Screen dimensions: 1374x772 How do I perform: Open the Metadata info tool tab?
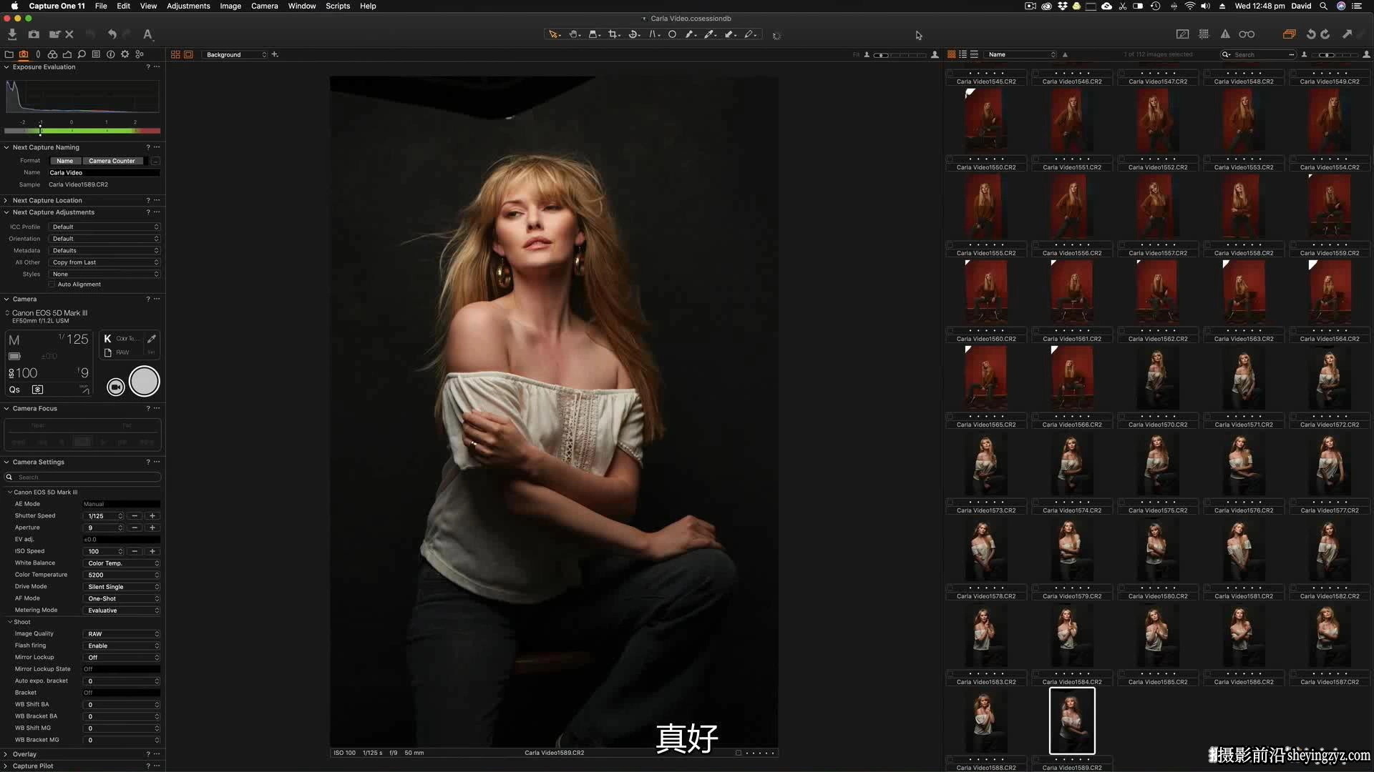pyautogui.click(x=110, y=54)
